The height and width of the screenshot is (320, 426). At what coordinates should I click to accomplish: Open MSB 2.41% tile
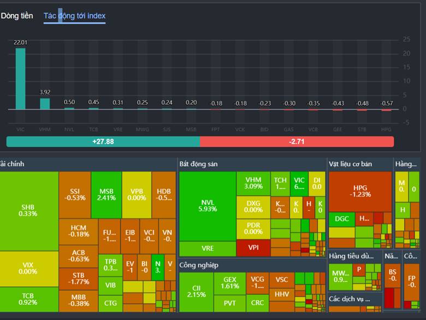pos(106,195)
